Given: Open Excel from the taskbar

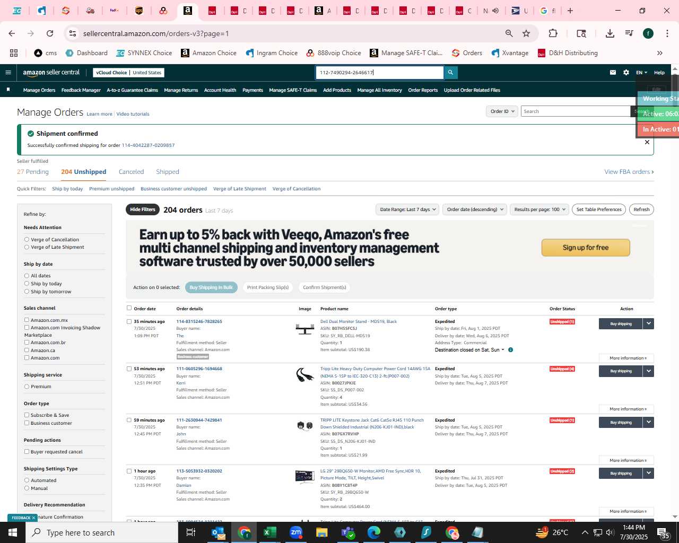Looking at the screenshot, I should 269,532.
